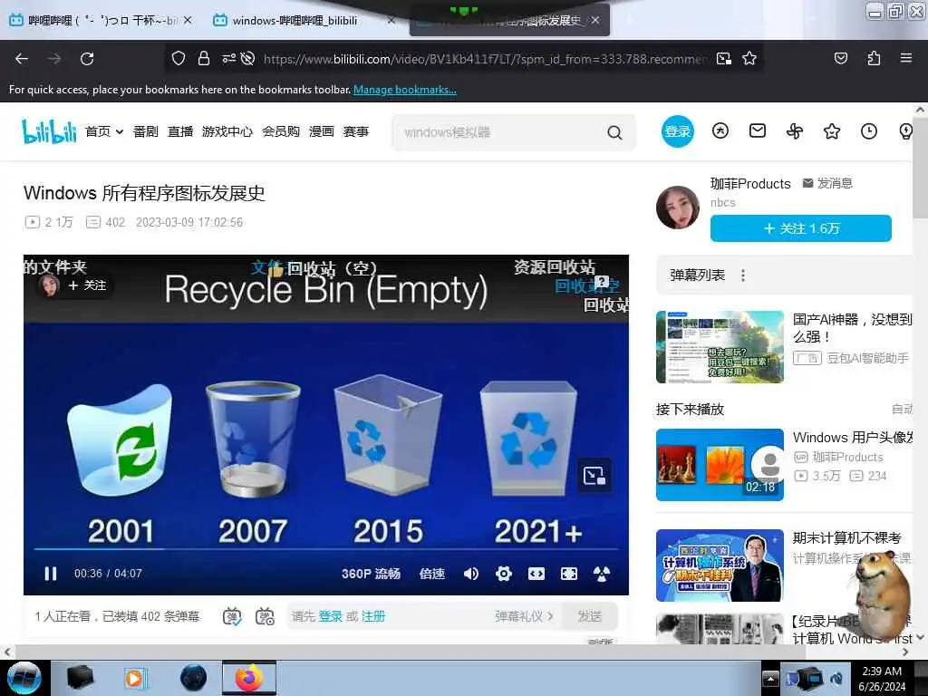Screen dimensions: 928x696
Task: Click Firefox reload button
Action: tap(87, 59)
